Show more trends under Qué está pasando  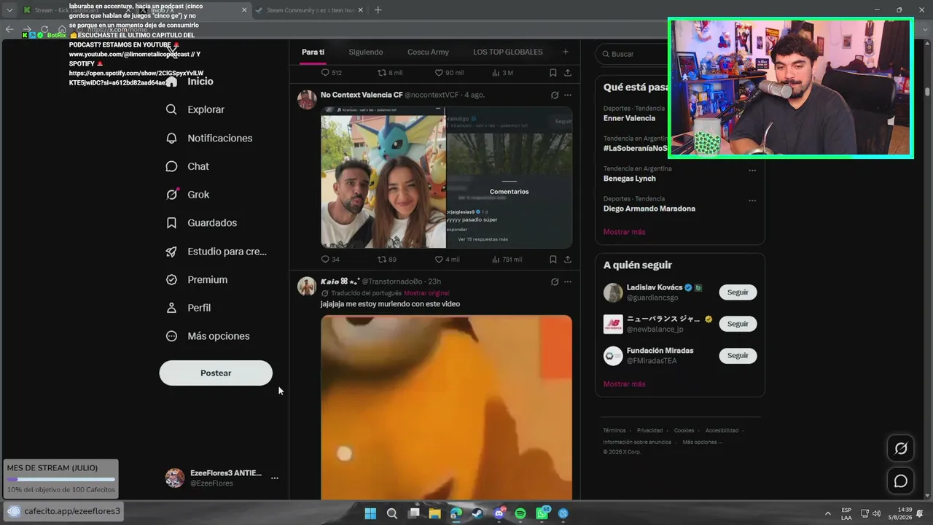click(624, 232)
